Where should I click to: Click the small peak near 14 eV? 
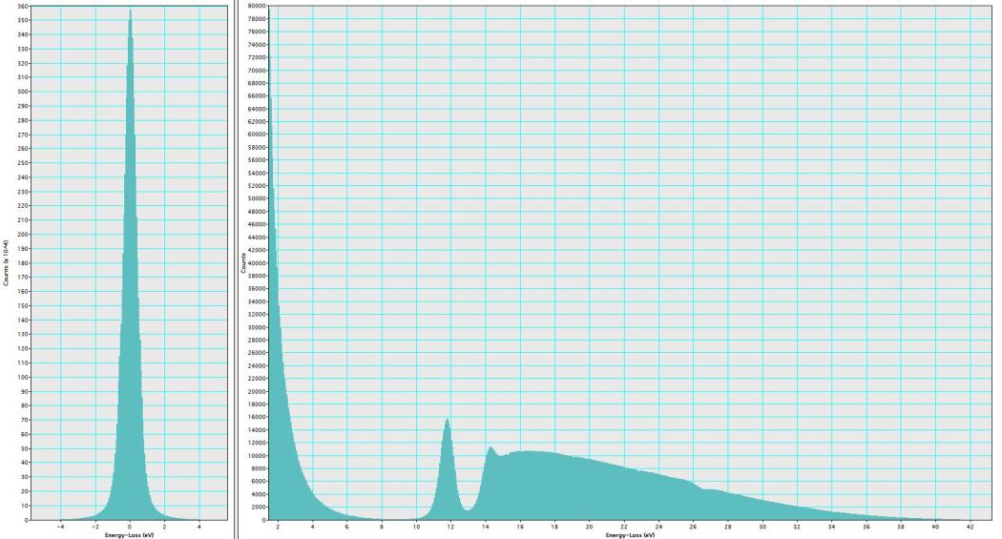coord(491,447)
